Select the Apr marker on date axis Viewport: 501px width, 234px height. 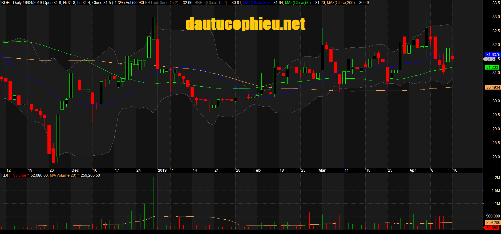tap(413, 170)
